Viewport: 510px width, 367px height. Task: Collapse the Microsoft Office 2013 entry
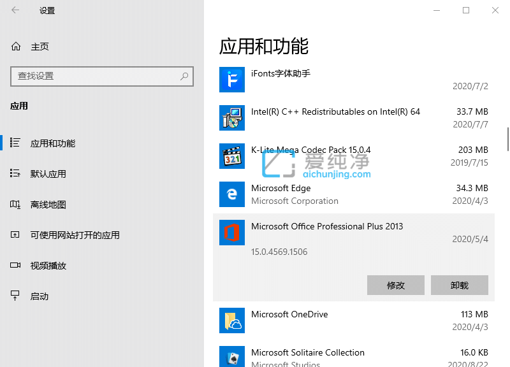tap(327, 226)
